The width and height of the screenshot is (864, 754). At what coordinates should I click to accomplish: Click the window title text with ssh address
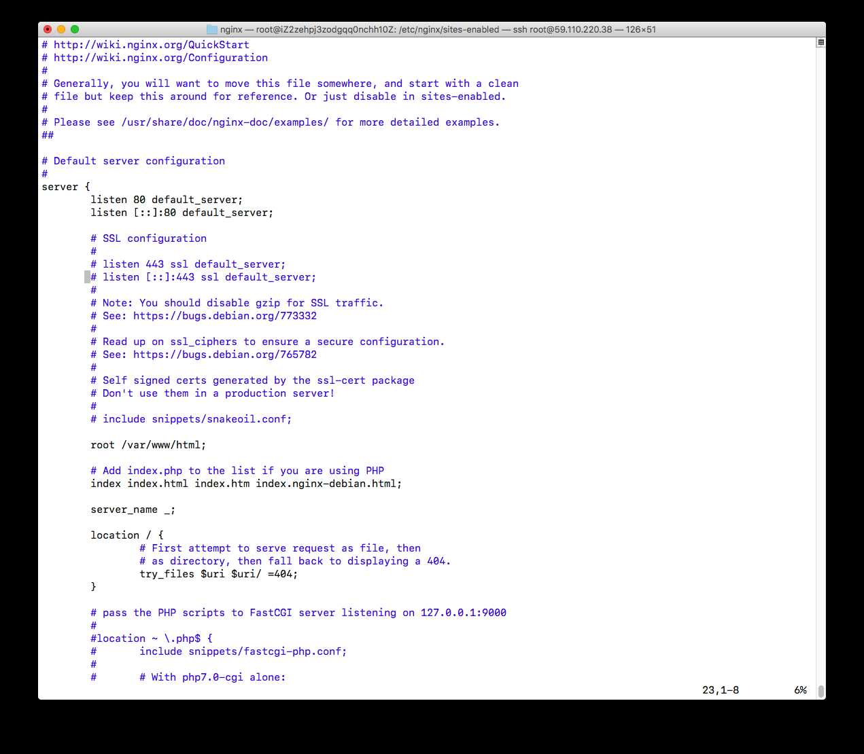[x=438, y=29]
